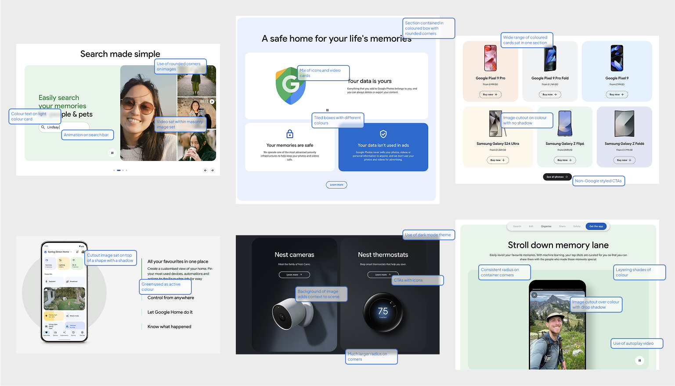Click the See all phones button
The image size is (675, 386).
coord(557,177)
